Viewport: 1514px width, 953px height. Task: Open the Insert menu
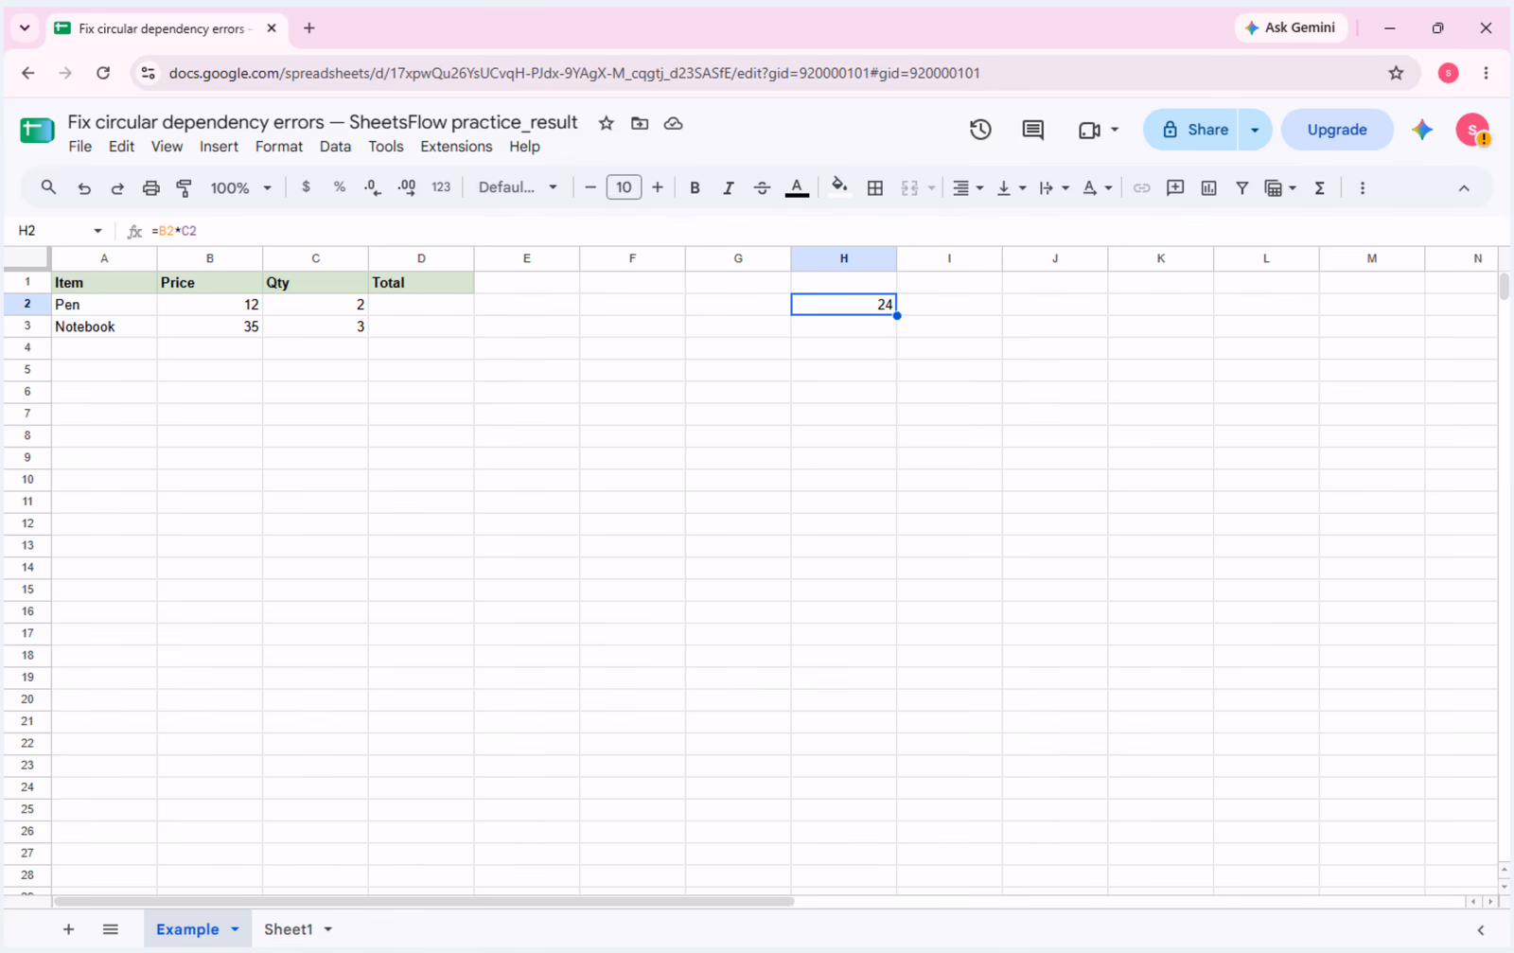[x=219, y=147]
